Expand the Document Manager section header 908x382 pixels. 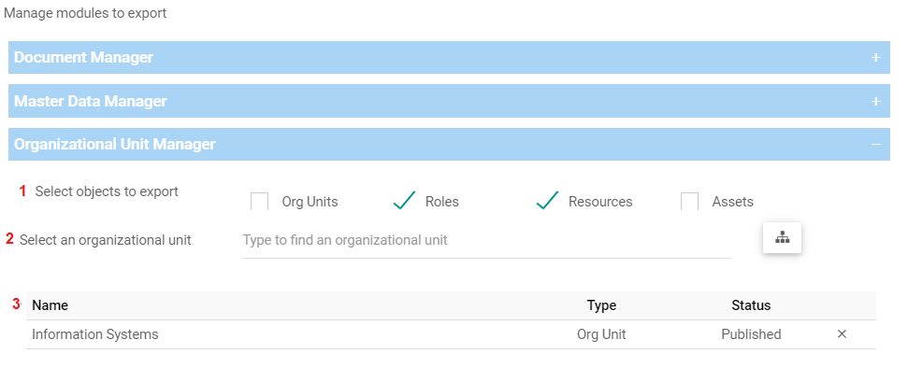click(84, 58)
